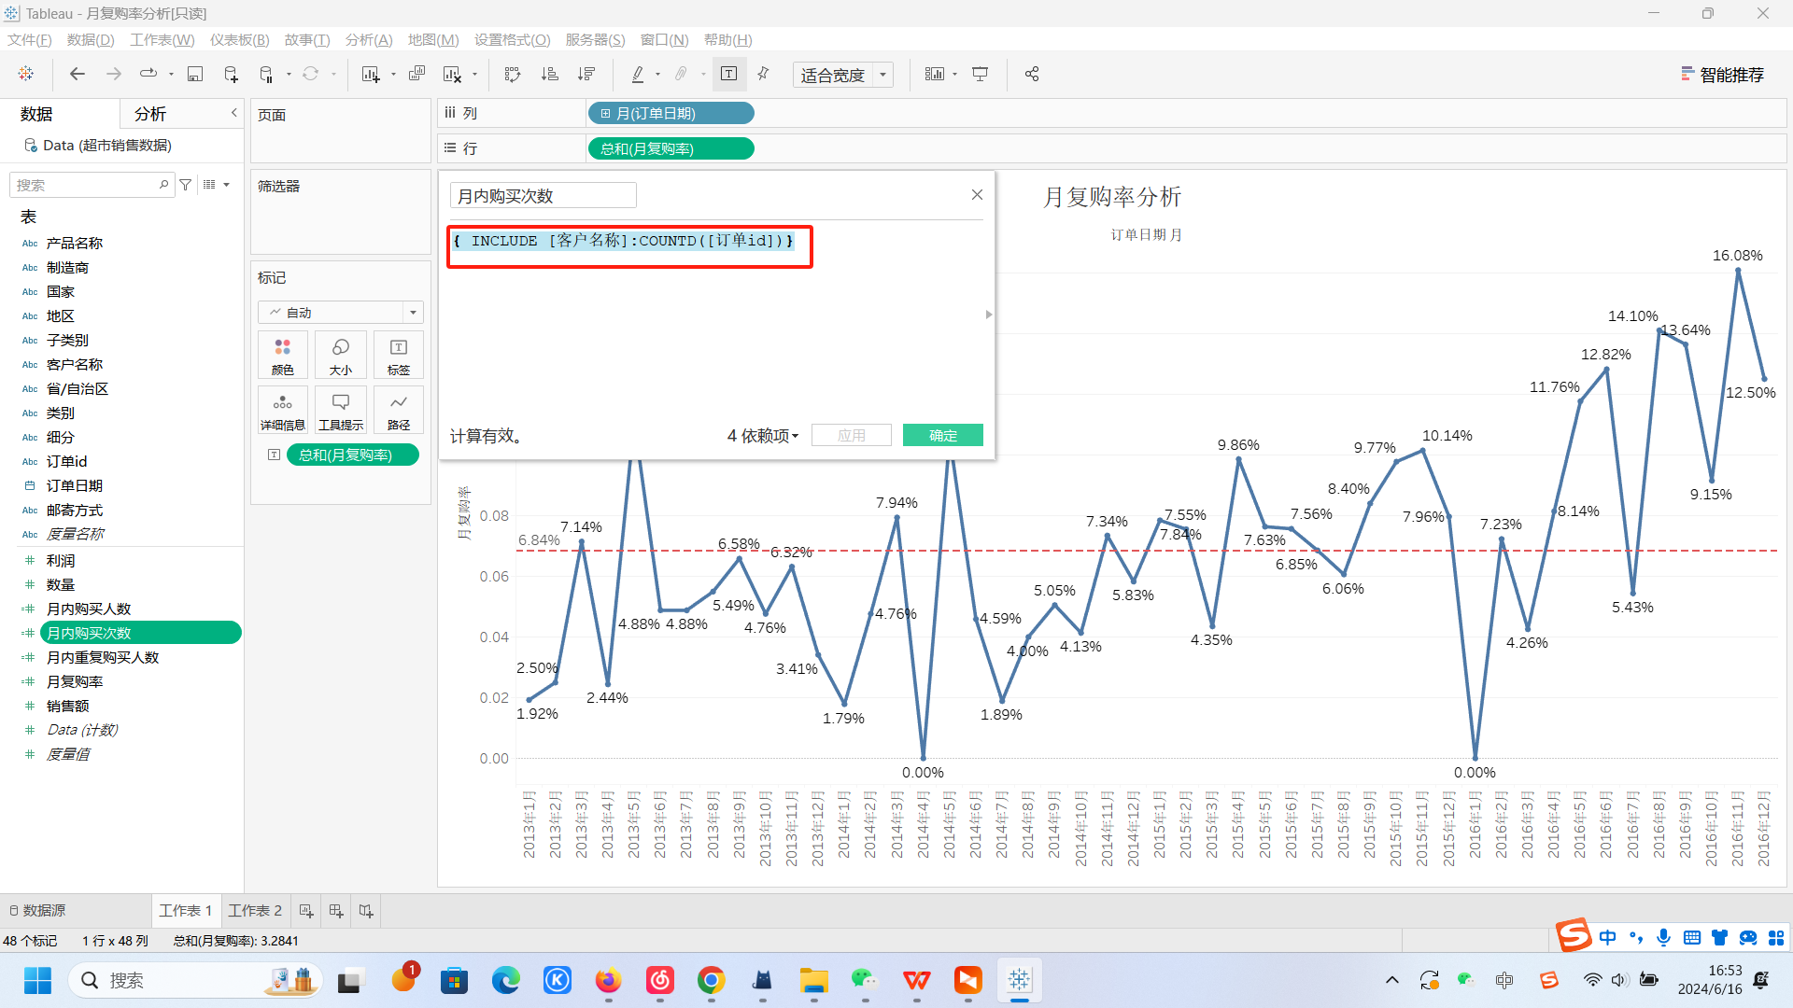This screenshot has height=1008, width=1793.
Task: Toggle show mark labels button
Action: click(x=729, y=74)
